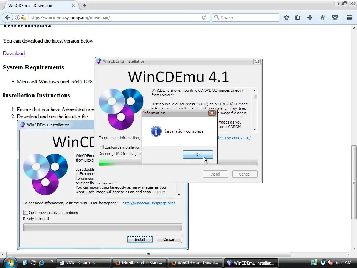357x268 pixels.
Task: Expand the quick launch overflow chevron
Action: [x=52, y=261]
